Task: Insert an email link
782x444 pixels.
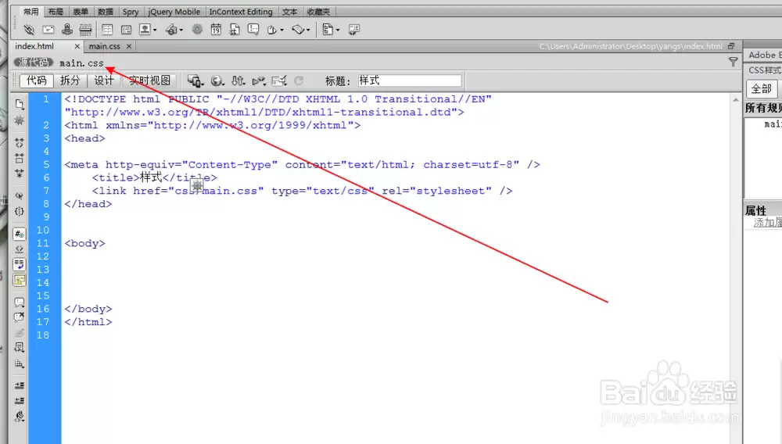Action: pos(48,30)
